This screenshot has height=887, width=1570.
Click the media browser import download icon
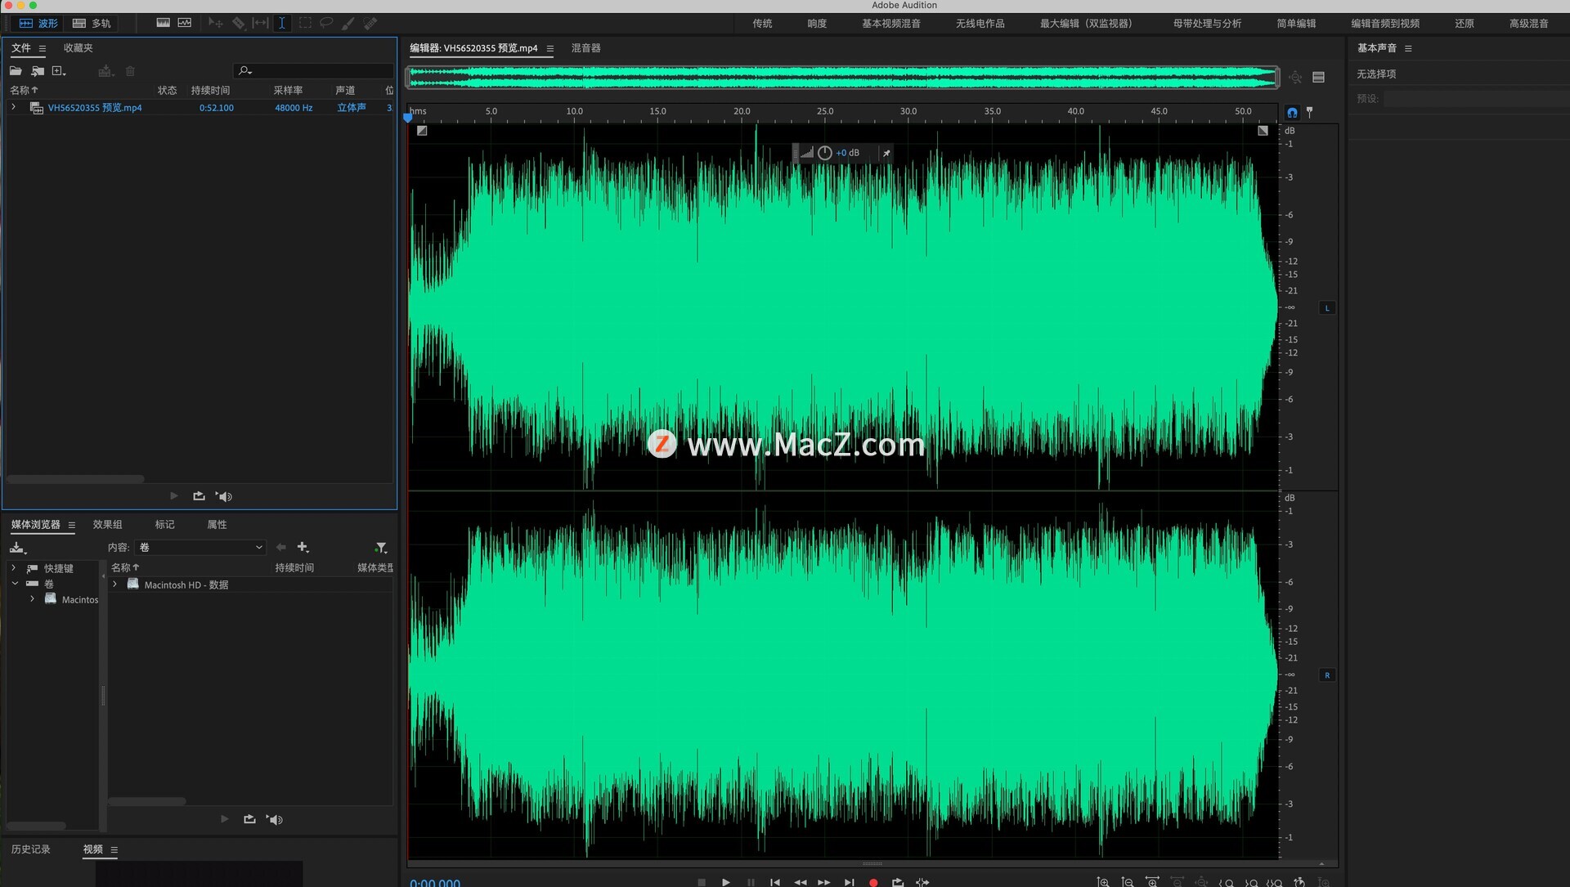point(18,548)
